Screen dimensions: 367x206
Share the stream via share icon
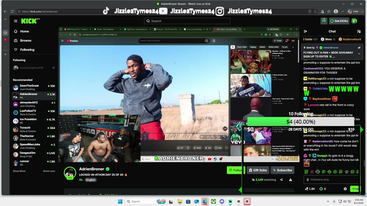pyautogui.click(x=281, y=180)
